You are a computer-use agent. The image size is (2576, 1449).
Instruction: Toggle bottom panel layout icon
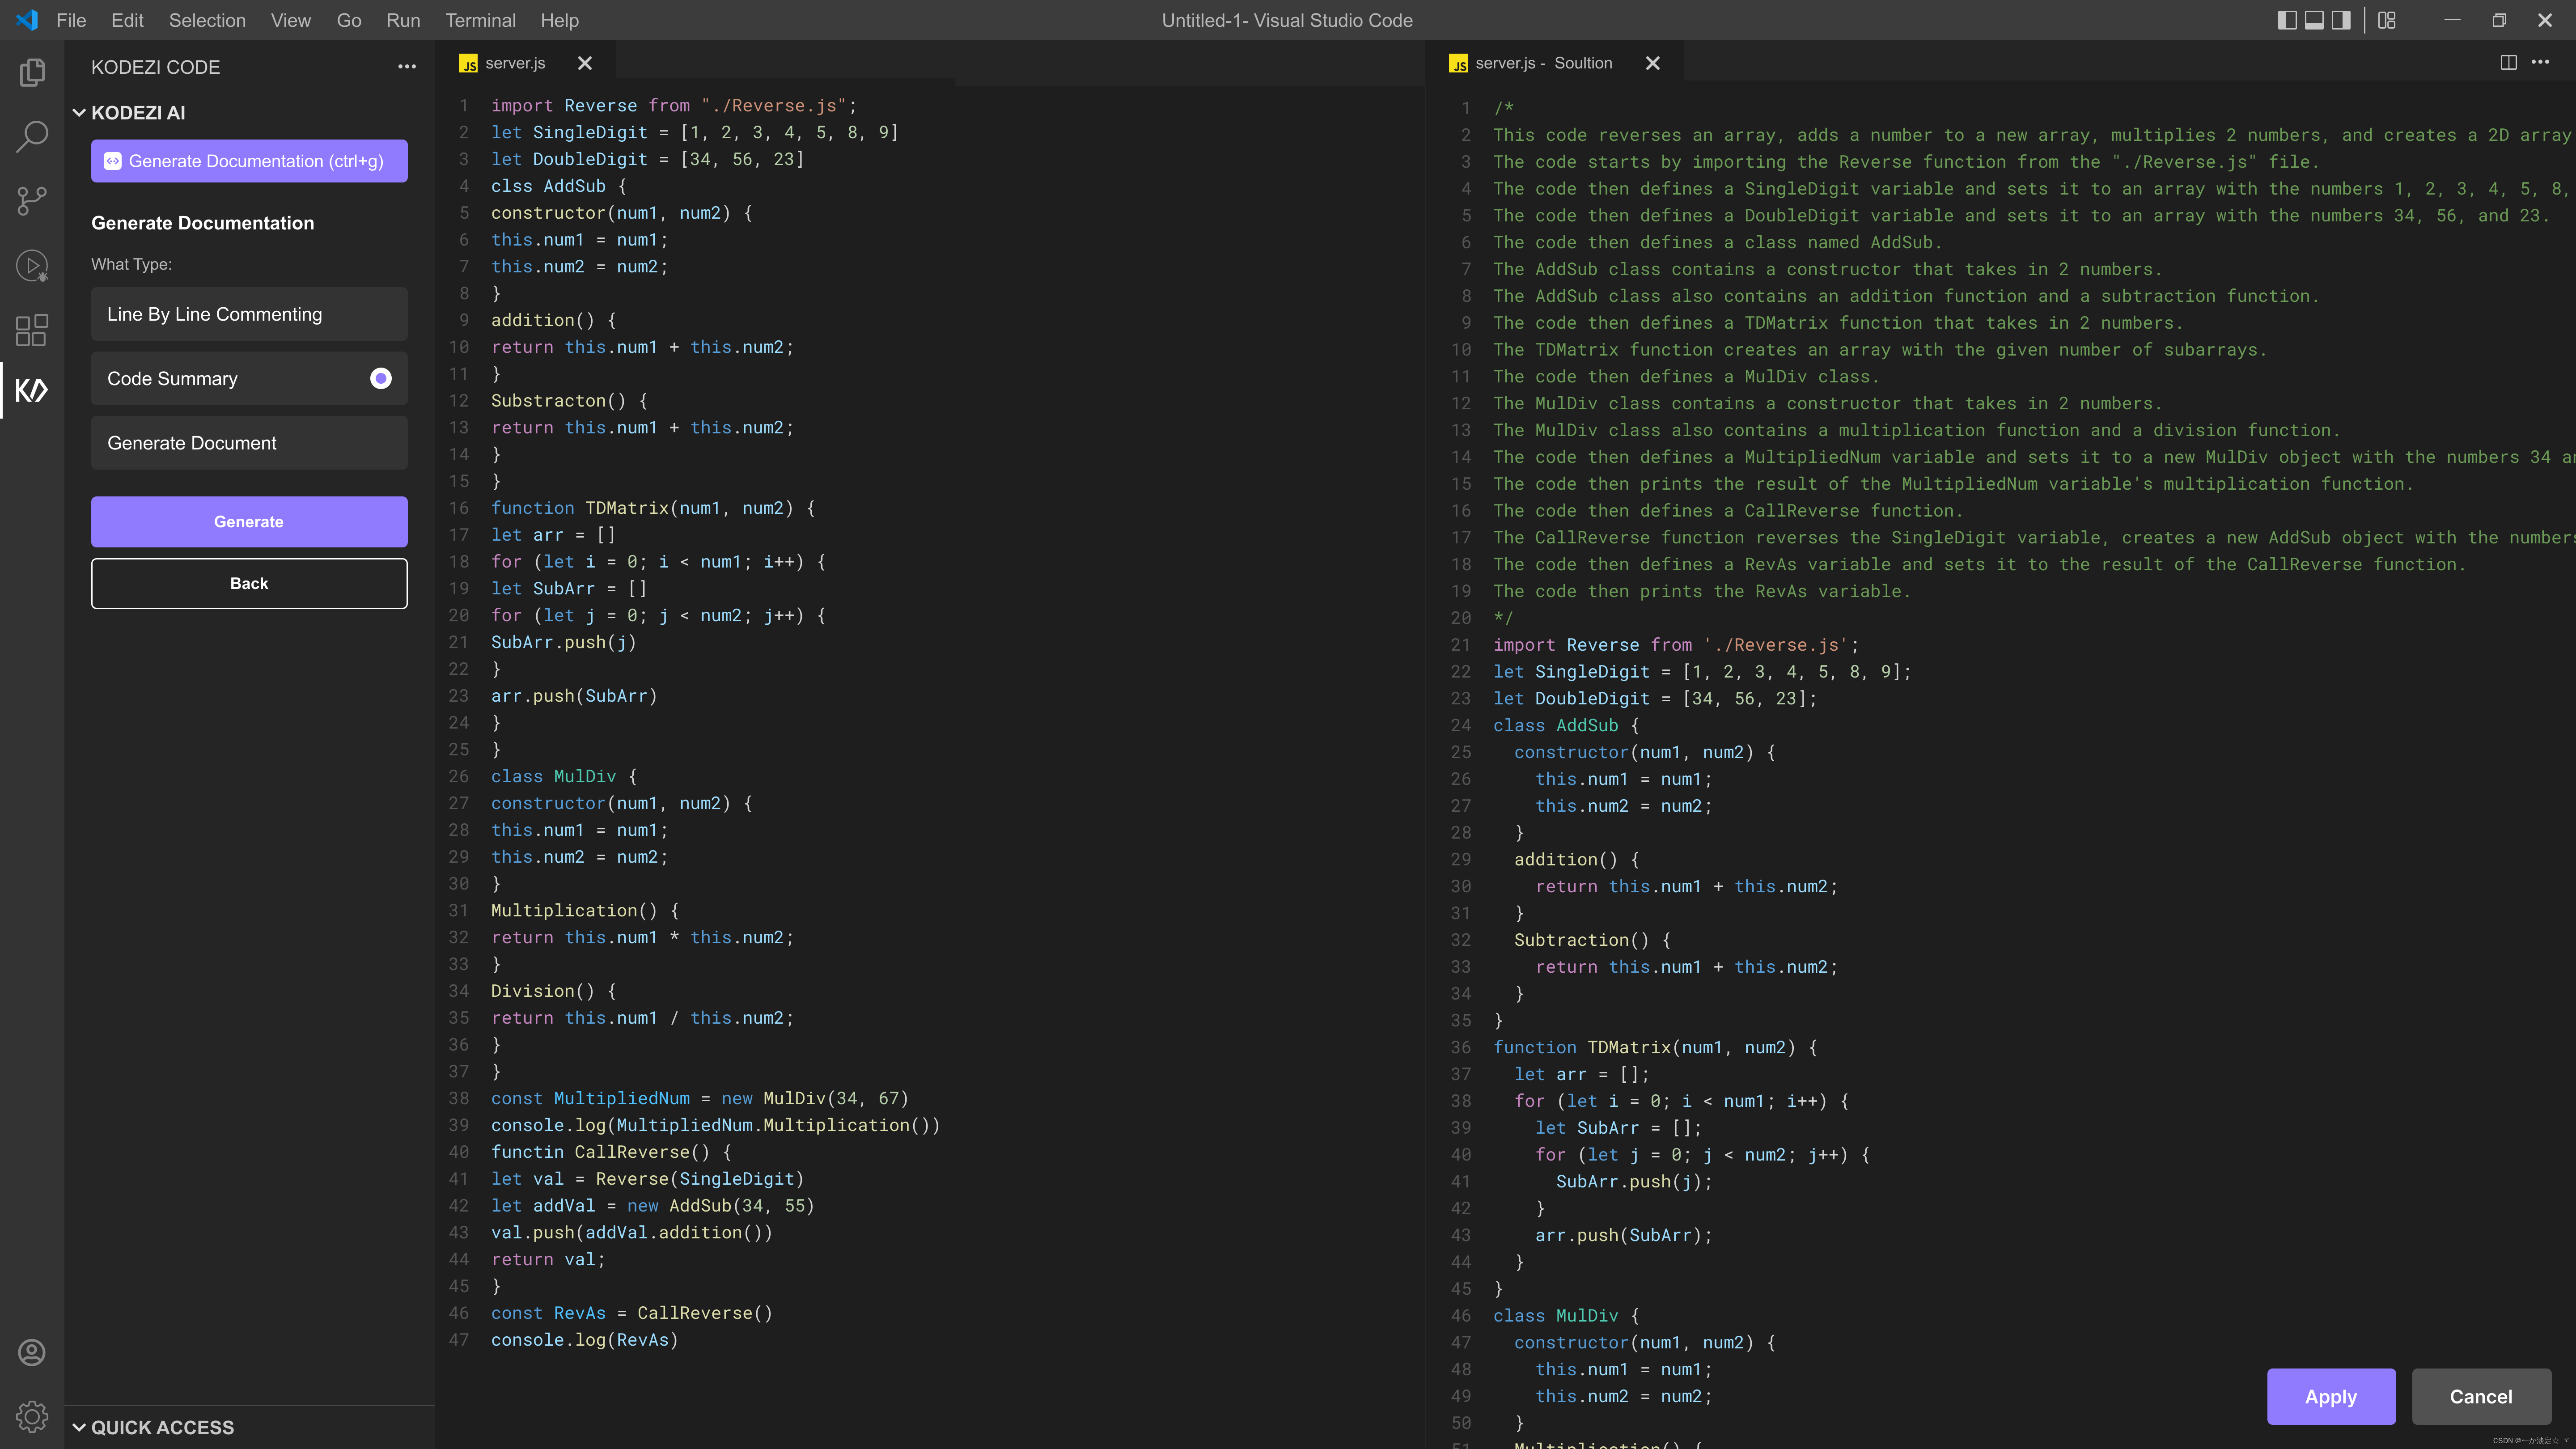[2314, 20]
